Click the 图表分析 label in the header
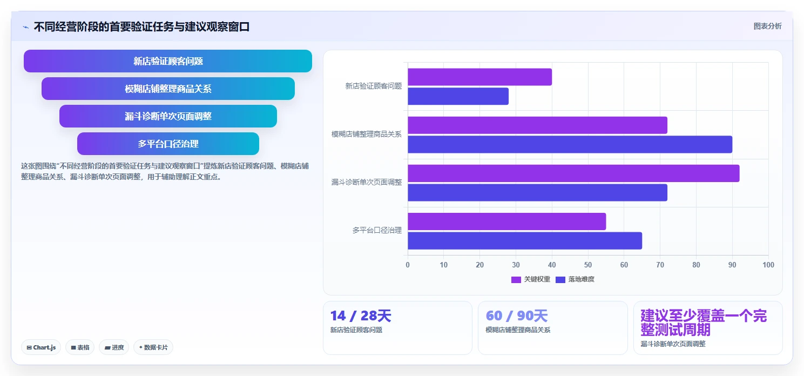 tap(767, 26)
